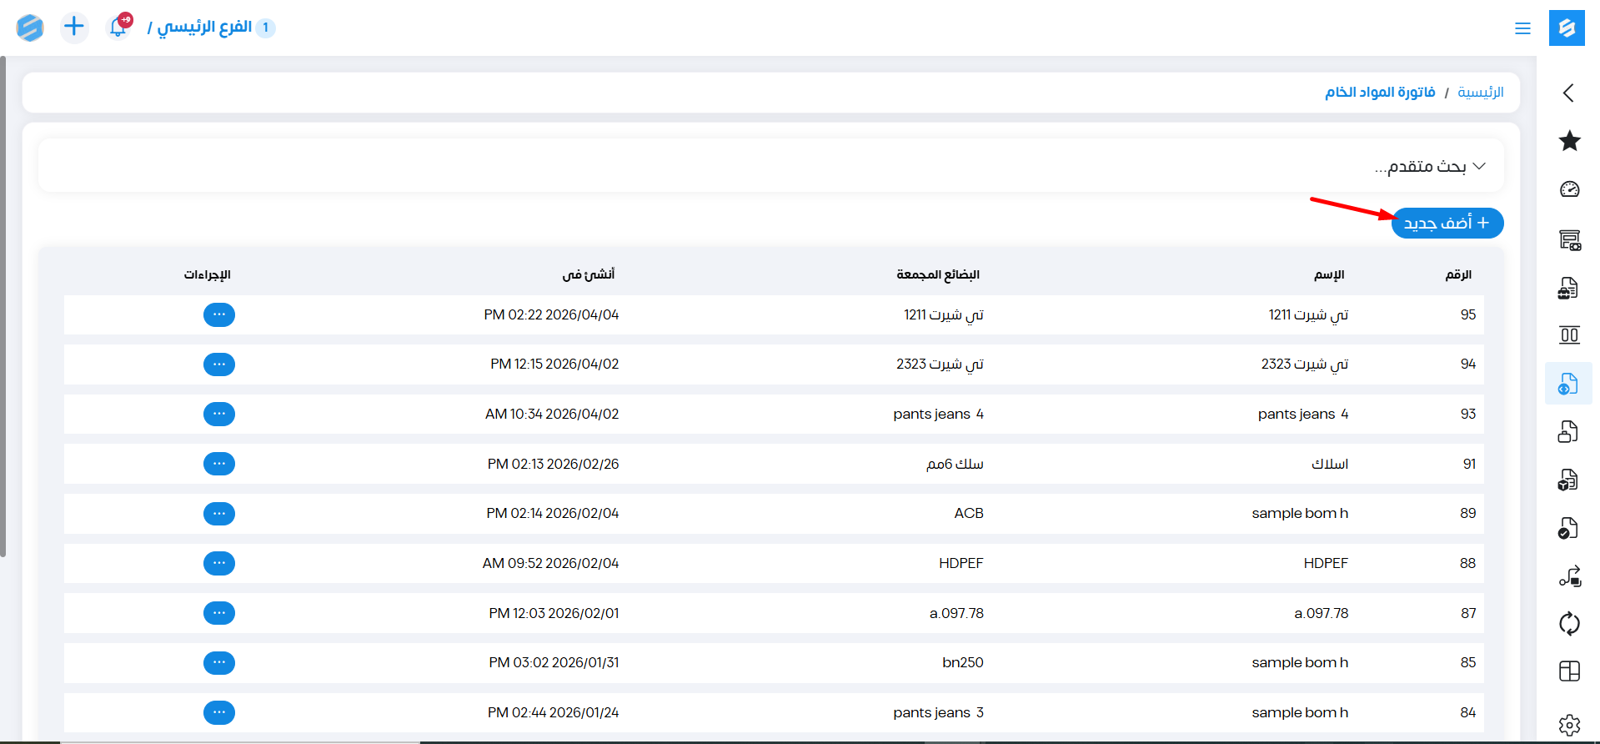Click the circular arrows icon in the sidebar
The image size is (1600, 744).
[x=1569, y=623]
